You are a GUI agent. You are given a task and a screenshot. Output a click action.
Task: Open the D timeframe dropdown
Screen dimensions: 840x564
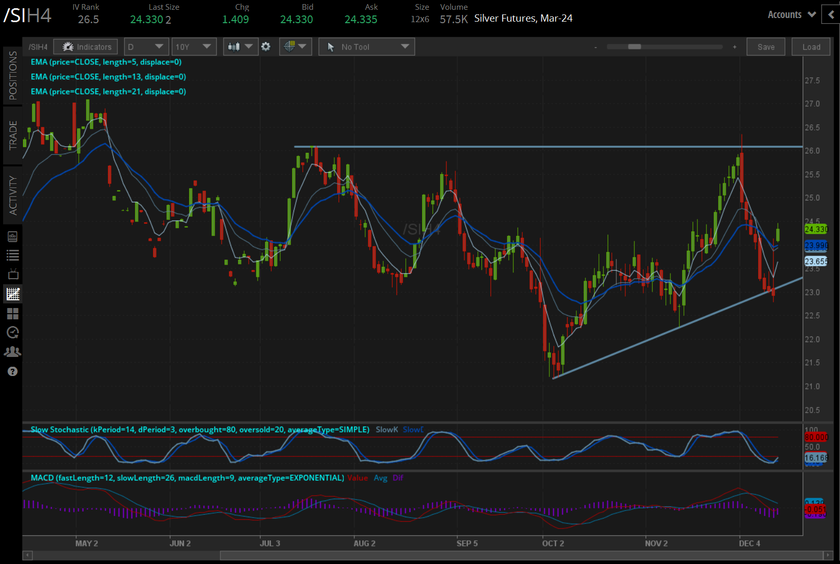click(x=146, y=47)
